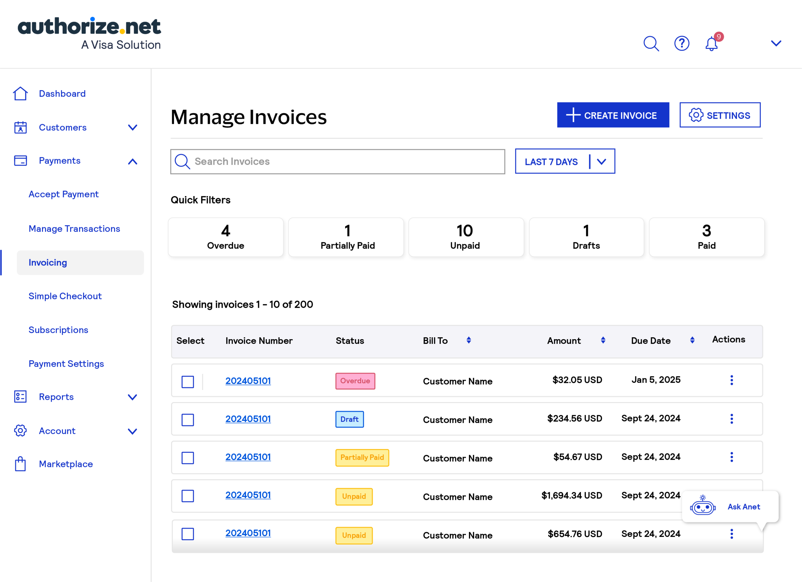Click the Search Invoices input field
Image resolution: width=802 pixels, height=582 pixels.
click(x=338, y=162)
